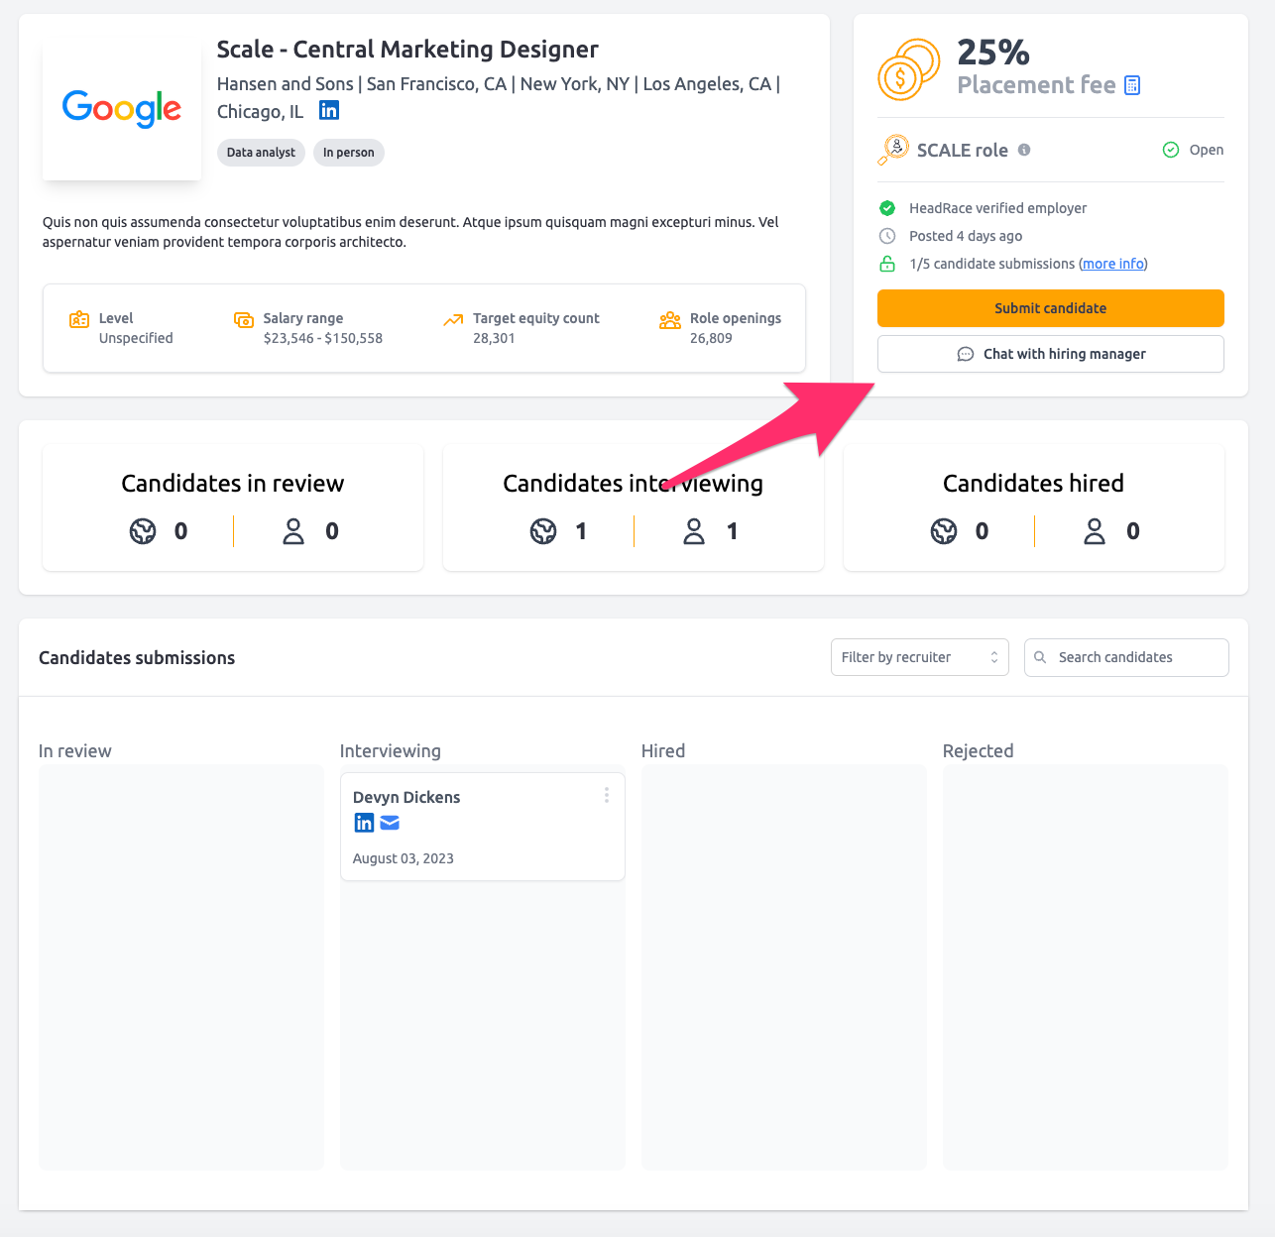Expand the Filter by recruiter dropdown
The width and height of the screenshot is (1275, 1237).
coord(919,657)
